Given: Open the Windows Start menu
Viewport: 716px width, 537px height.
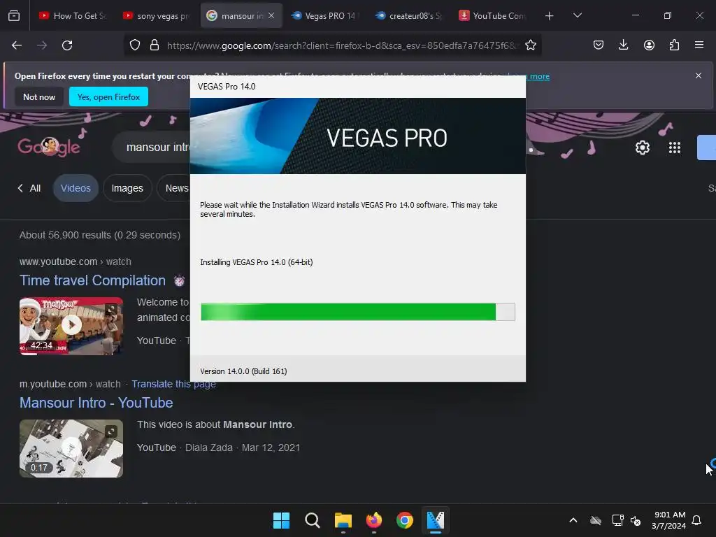Looking at the screenshot, I should 281,520.
